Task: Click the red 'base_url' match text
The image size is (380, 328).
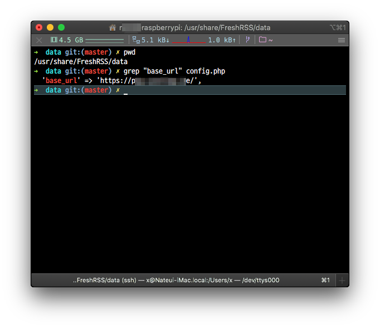Action: pos(61,80)
